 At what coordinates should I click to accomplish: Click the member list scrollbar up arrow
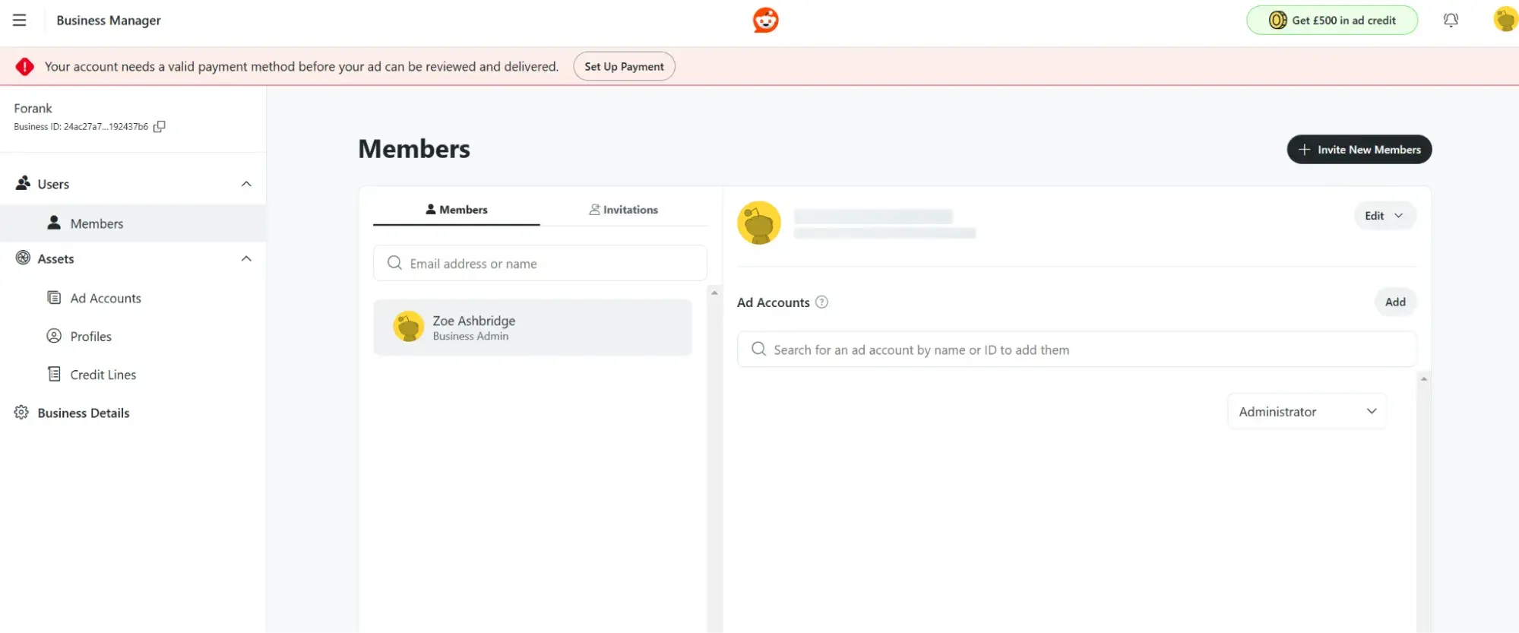pos(714,293)
